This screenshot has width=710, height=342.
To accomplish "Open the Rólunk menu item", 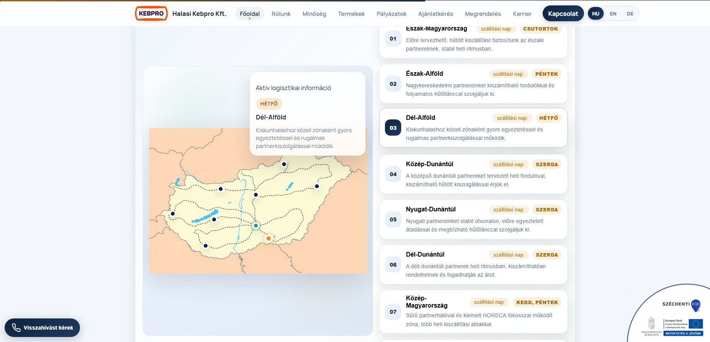I will 281,14.
